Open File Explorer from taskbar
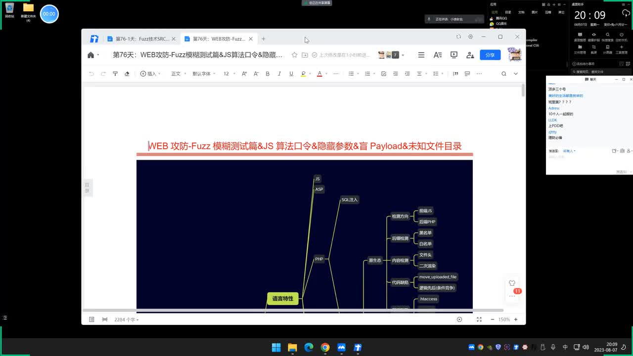Image resolution: width=633 pixels, height=356 pixels. click(292, 347)
